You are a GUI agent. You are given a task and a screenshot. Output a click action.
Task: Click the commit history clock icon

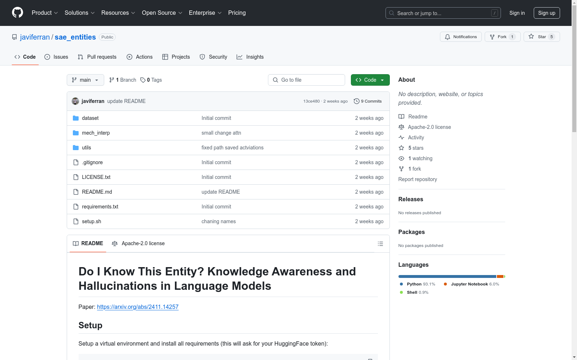point(357,101)
